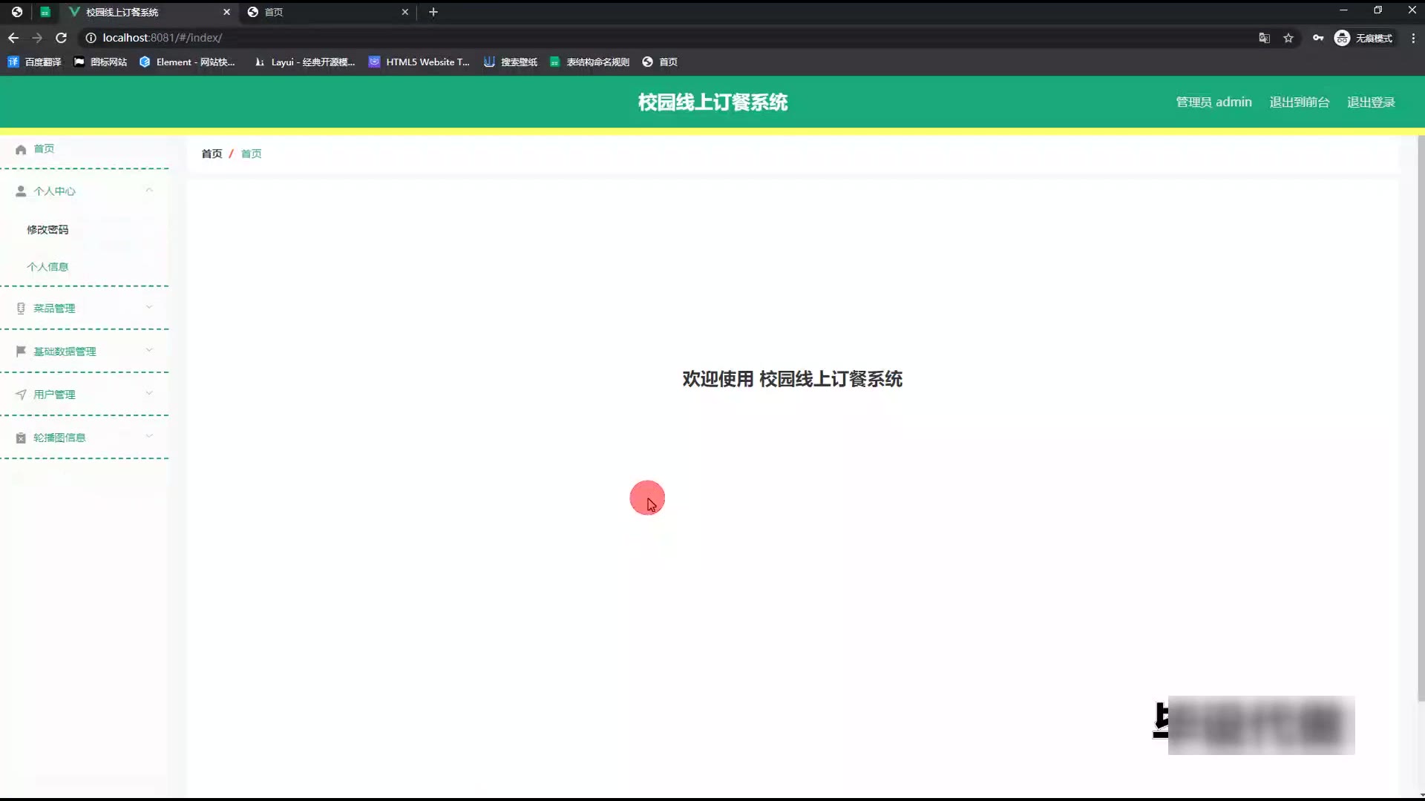Viewport: 1425px width, 801px height.
Task: Open the password key icon
Action: coord(1317,38)
